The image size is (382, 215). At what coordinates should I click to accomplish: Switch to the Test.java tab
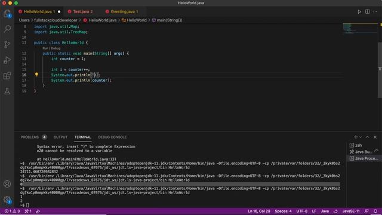click(x=83, y=11)
